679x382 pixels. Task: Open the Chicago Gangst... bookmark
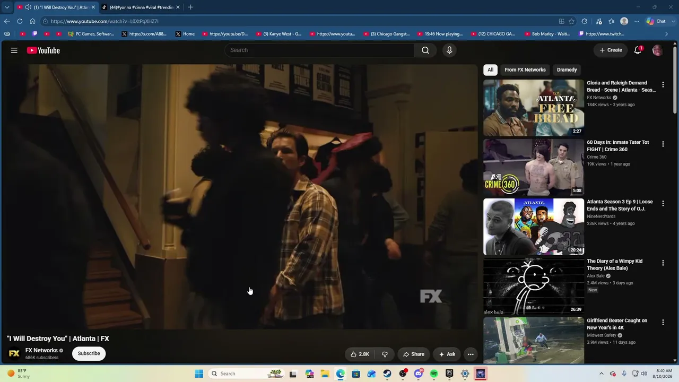[x=387, y=34]
